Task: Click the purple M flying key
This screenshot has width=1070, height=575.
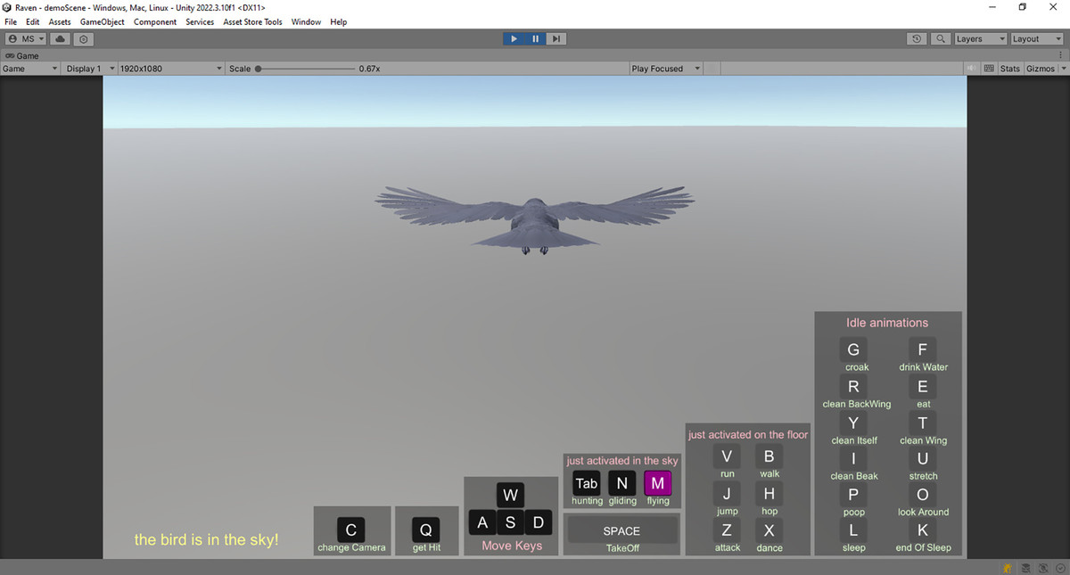Action: coord(657,483)
